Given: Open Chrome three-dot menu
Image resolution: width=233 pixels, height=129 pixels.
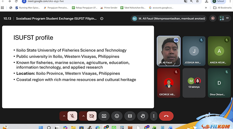Looking at the screenshot, I should (230, 1).
